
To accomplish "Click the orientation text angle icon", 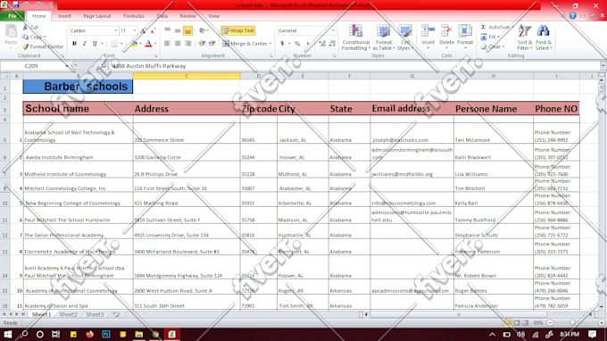I will point(202,30).
